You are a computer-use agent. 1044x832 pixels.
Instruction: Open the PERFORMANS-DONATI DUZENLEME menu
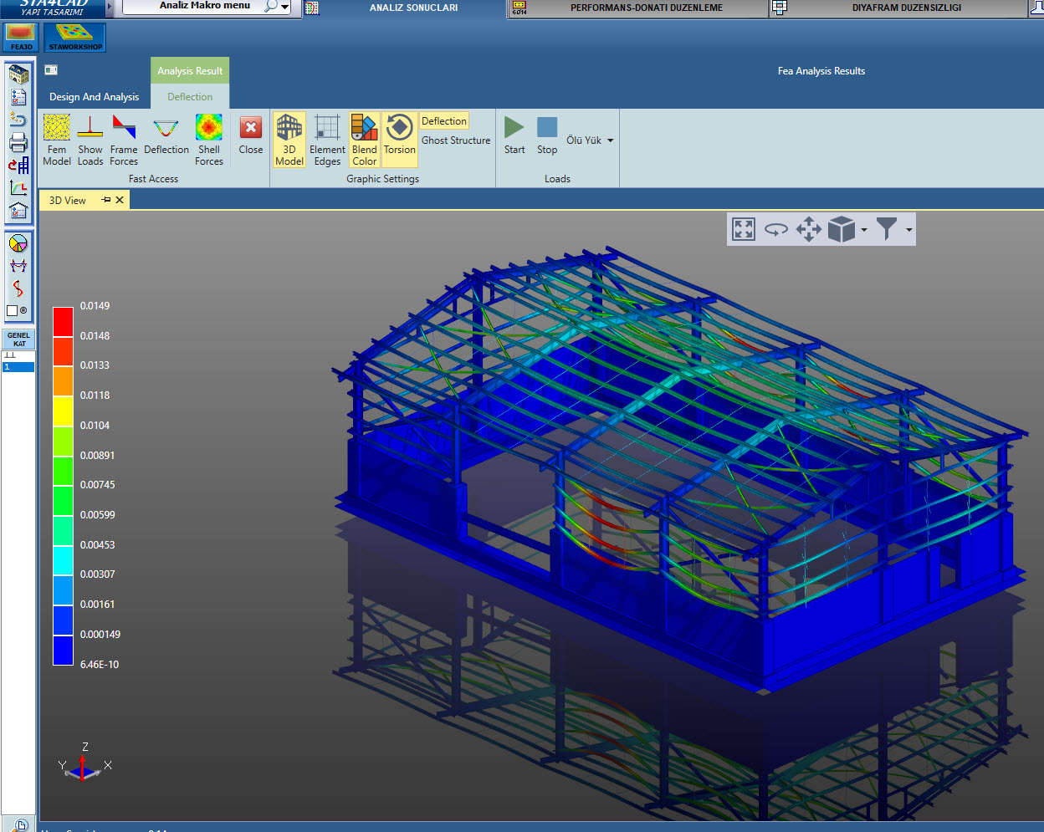coord(646,8)
